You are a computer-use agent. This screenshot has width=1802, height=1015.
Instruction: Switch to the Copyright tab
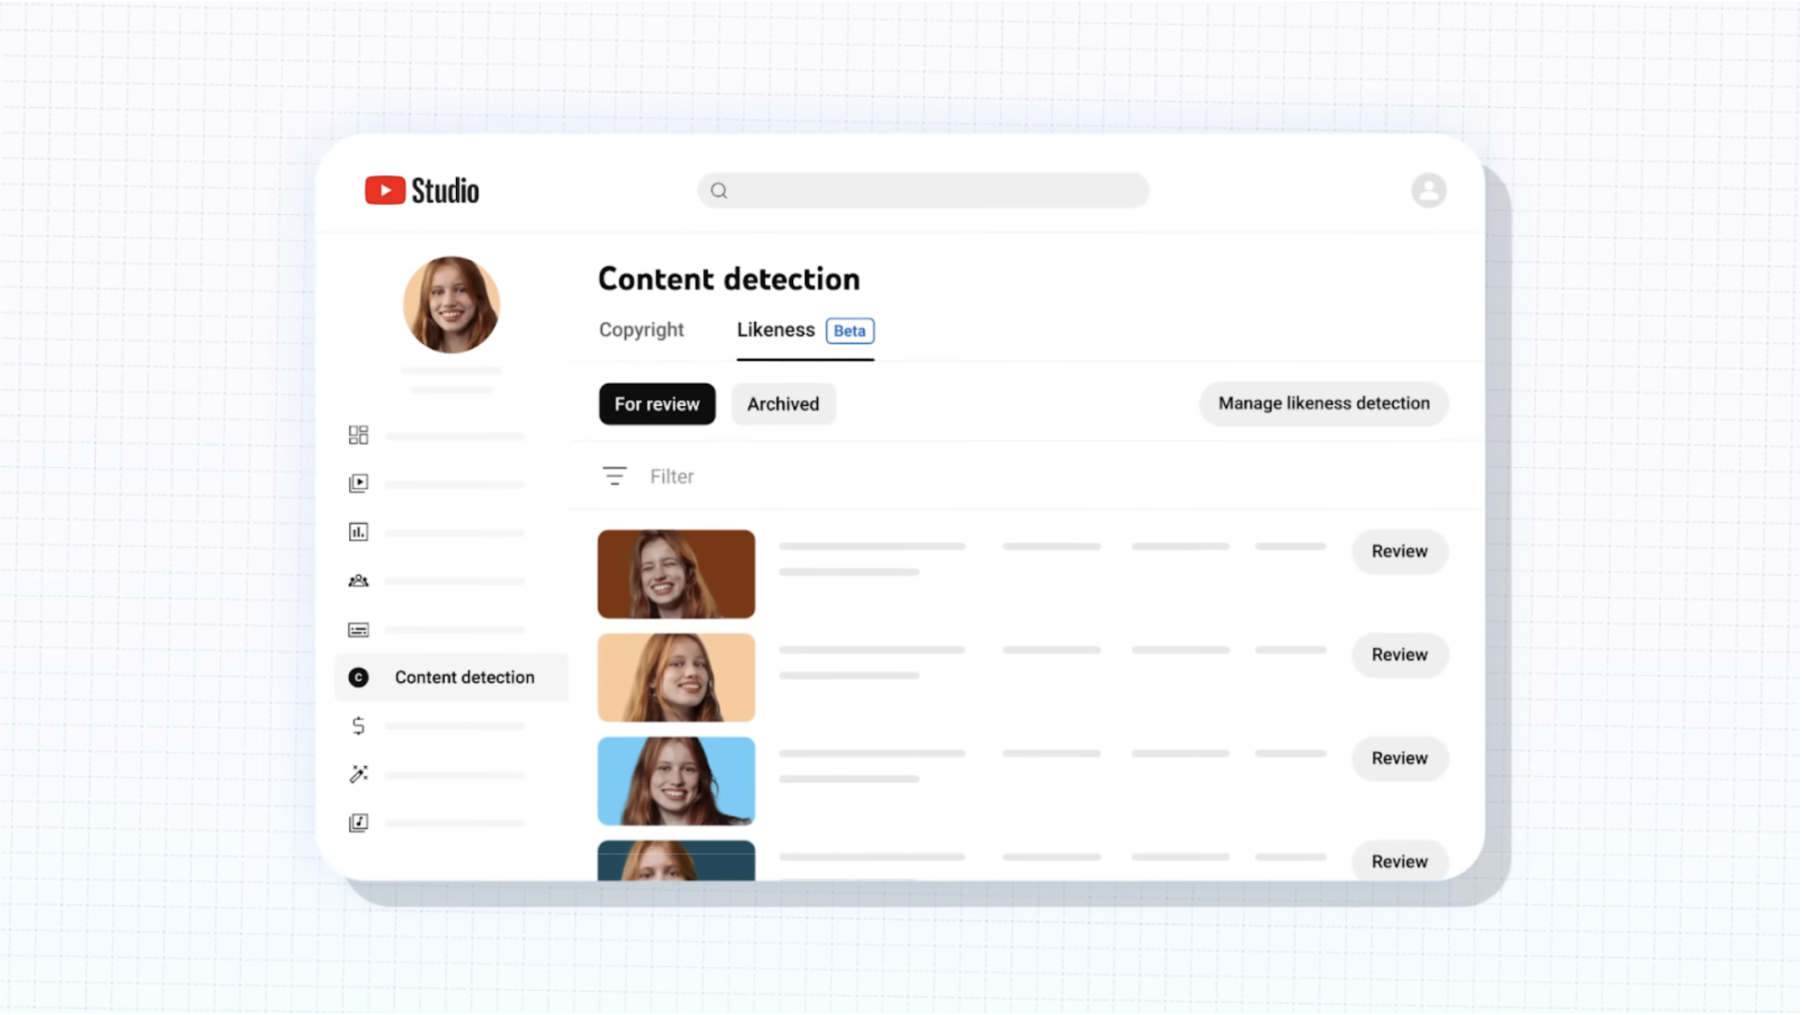(641, 330)
